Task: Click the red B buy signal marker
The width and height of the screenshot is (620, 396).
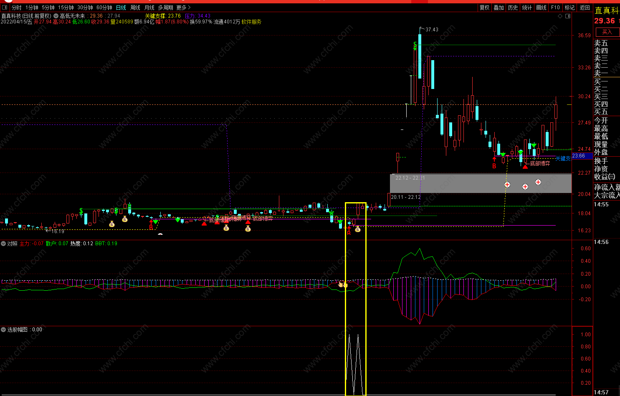Action: click(494, 166)
